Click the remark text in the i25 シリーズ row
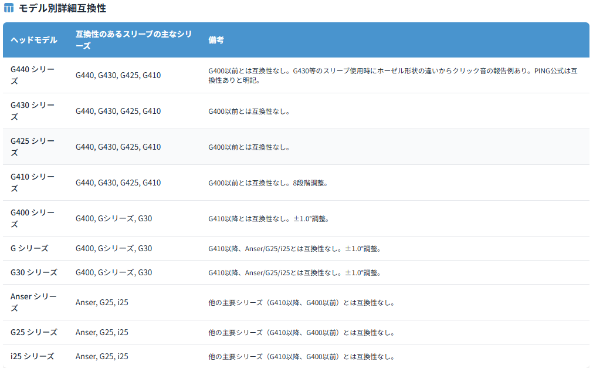The height and width of the screenshot is (385, 593). (301, 357)
